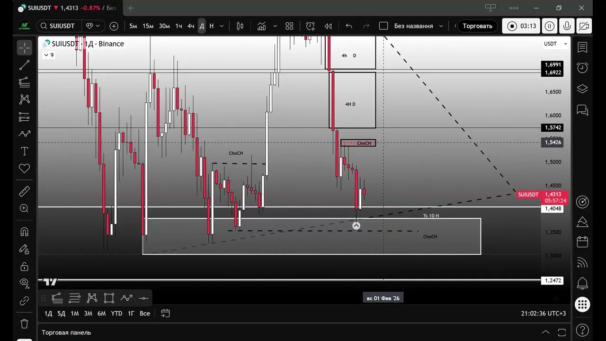Pick horizontal line in the floating favorites toolbar
Screen dimensions: 606x341
tap(143, 298)
